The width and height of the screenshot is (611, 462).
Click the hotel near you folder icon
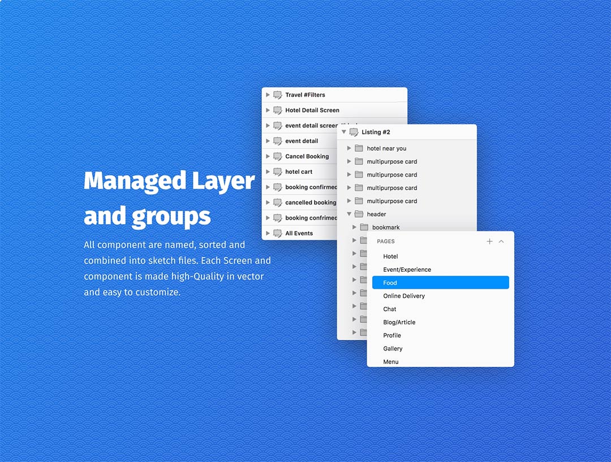tap(359, 148)
